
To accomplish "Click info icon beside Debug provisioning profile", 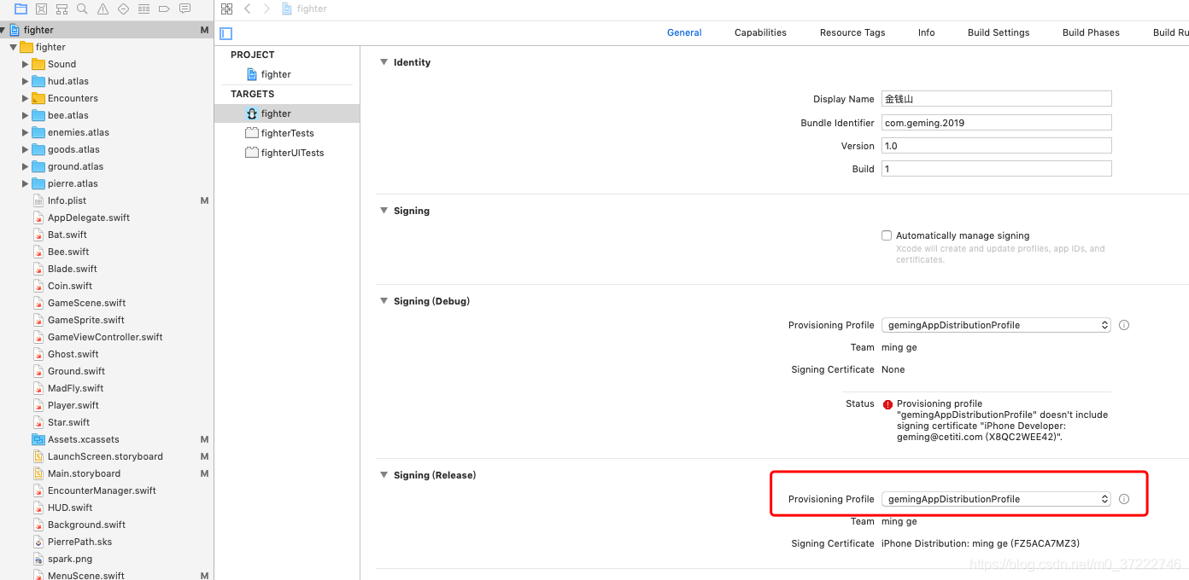I will click(1124, 325).
